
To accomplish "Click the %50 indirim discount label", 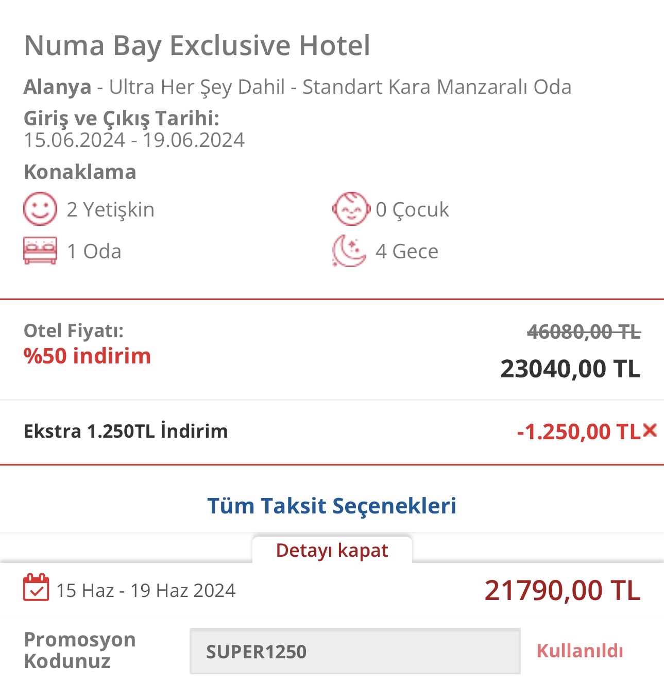I will (x=88, y=356).
